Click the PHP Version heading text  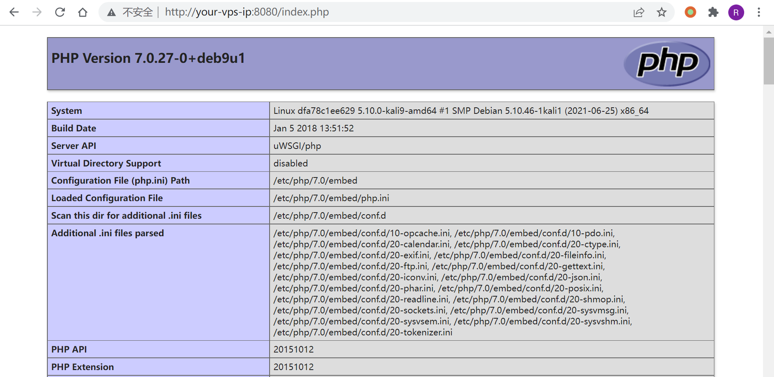(148, 58)
